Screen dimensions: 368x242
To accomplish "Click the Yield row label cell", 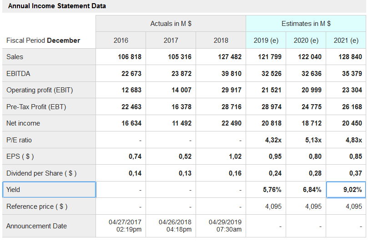I will (x=49, y=190).
